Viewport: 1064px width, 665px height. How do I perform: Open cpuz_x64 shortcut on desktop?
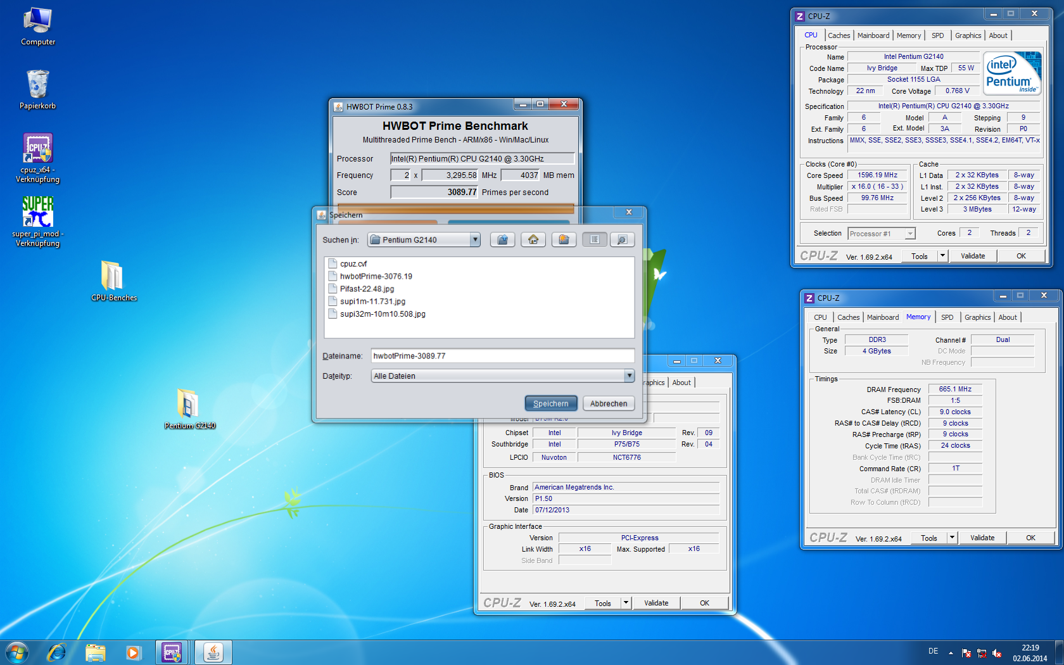(x=38, y=158)
